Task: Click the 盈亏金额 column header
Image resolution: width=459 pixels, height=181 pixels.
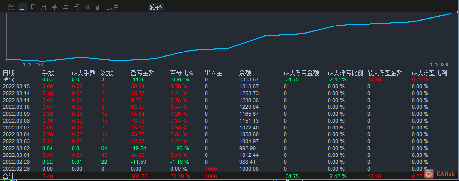Action: click(x=142, y=73)
